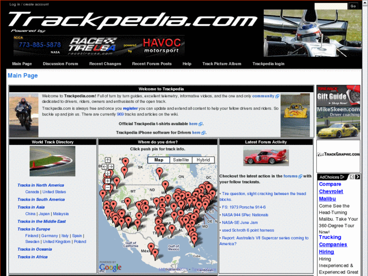
Task: Open NASA 944 SPec Nationals post
Action: coord(245,215)
